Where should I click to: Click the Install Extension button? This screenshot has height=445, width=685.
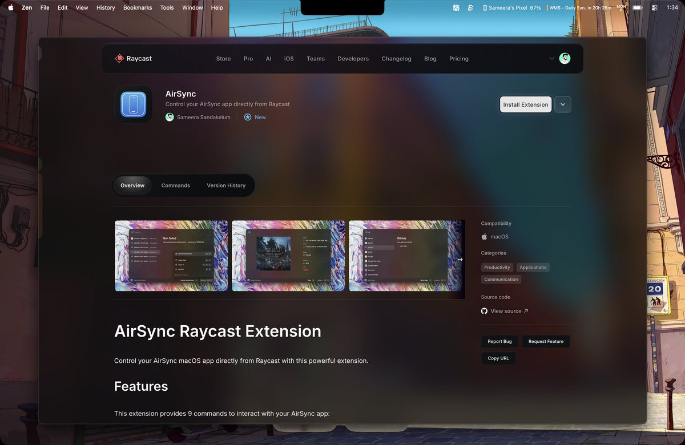point(525,104)
